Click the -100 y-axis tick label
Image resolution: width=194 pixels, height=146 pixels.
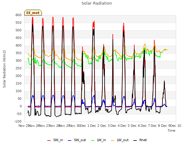click(18, 121)
